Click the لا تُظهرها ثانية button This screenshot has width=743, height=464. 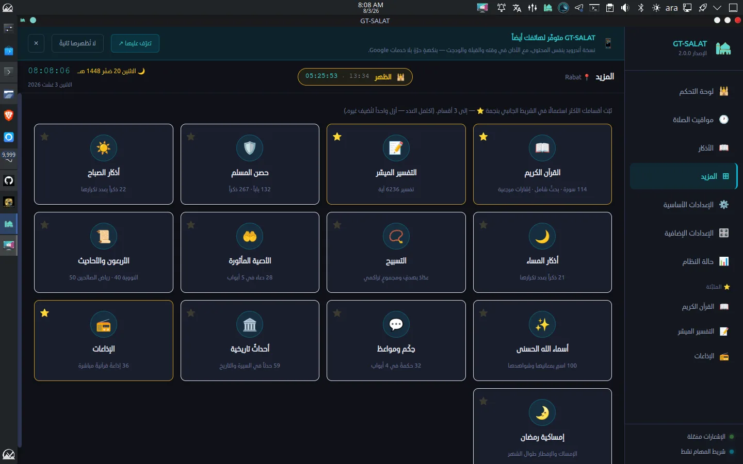77,43
